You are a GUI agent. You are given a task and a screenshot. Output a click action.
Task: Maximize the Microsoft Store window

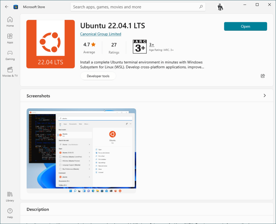point(257,5)
